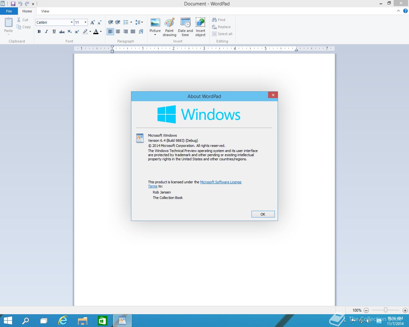Toggle Italic formatting

tap(47, 32)
